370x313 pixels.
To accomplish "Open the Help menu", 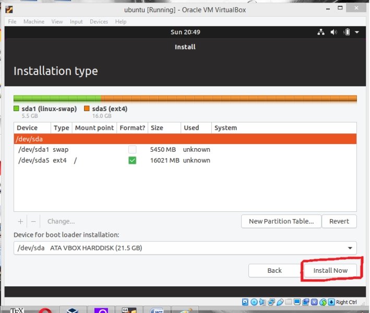I will pos(121,21).
